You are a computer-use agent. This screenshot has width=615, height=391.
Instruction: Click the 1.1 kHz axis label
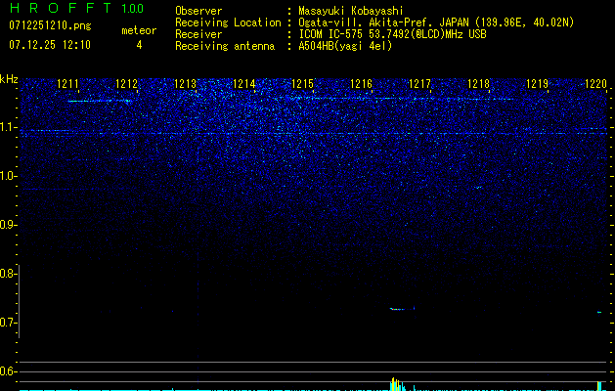8,127
